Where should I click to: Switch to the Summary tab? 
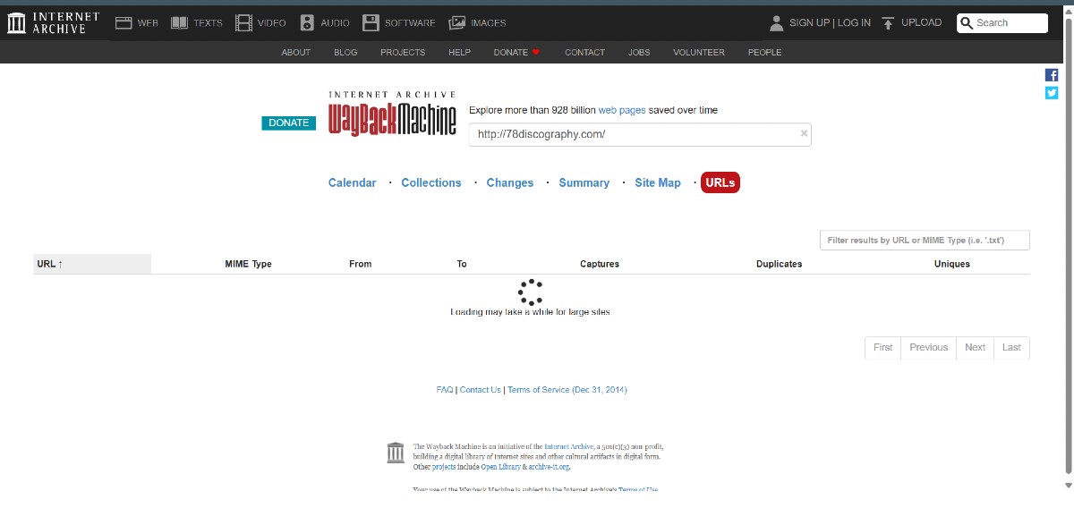584,182
